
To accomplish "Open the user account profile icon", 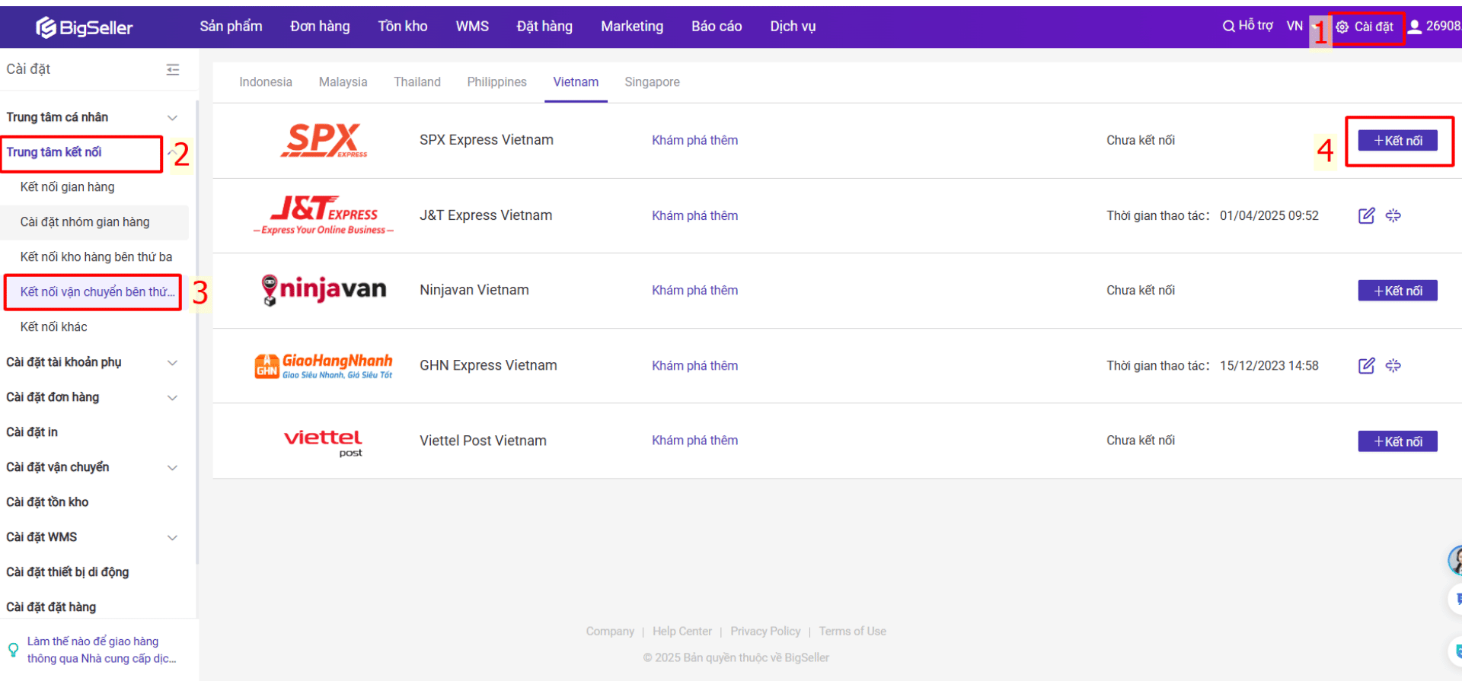I will point(1414,27).
